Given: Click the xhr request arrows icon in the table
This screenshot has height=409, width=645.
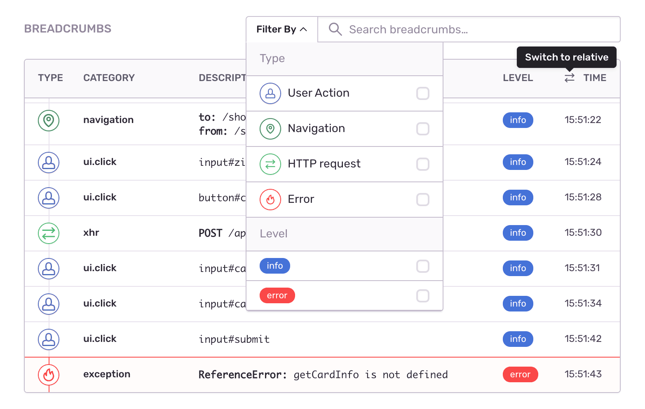Looking at the screenshot, I should click(x=49, y=233).
